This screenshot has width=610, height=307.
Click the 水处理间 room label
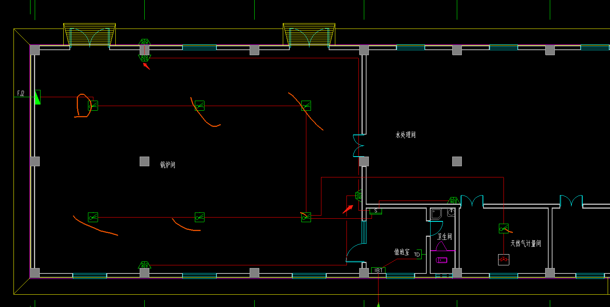[406, 135]
